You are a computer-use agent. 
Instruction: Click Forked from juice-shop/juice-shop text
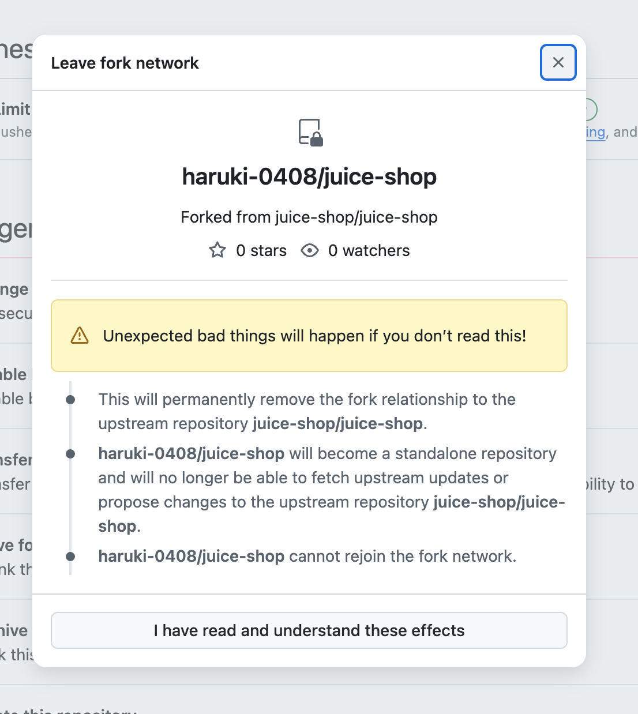pyautogui.click(x=309, y=217)
